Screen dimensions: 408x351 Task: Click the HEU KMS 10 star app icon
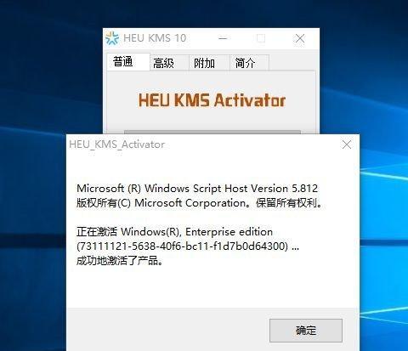112,38
